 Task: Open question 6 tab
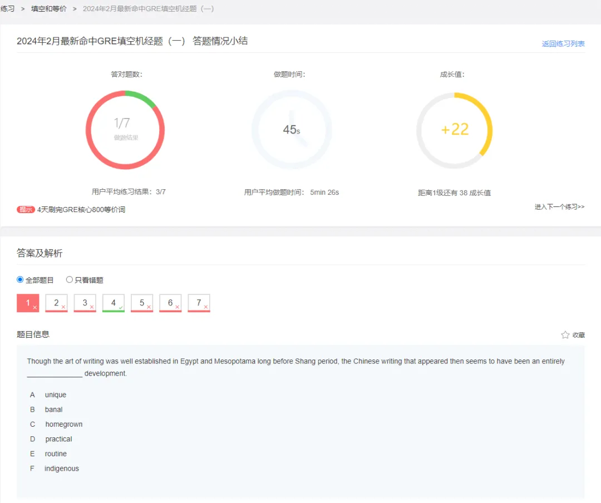point(170,303)
